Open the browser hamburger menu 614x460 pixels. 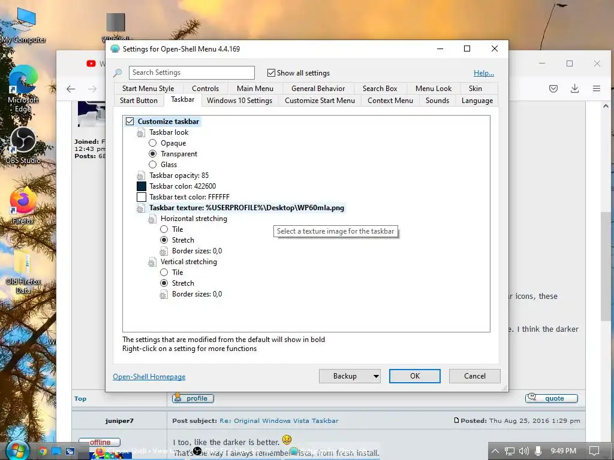597,89
